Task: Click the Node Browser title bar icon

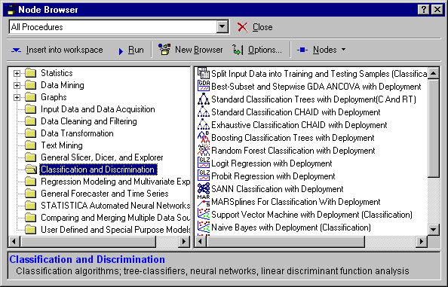Action: point(11,9)
